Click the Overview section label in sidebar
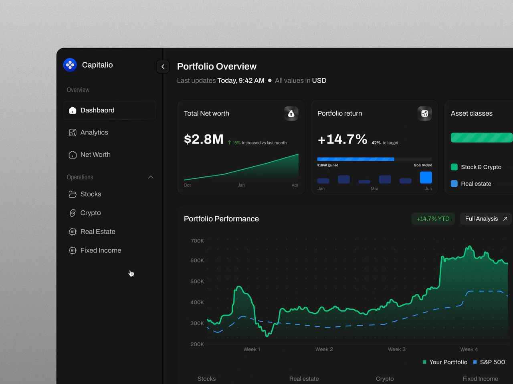This screenshot has height=384, width=513. click(x=78, y=90)
